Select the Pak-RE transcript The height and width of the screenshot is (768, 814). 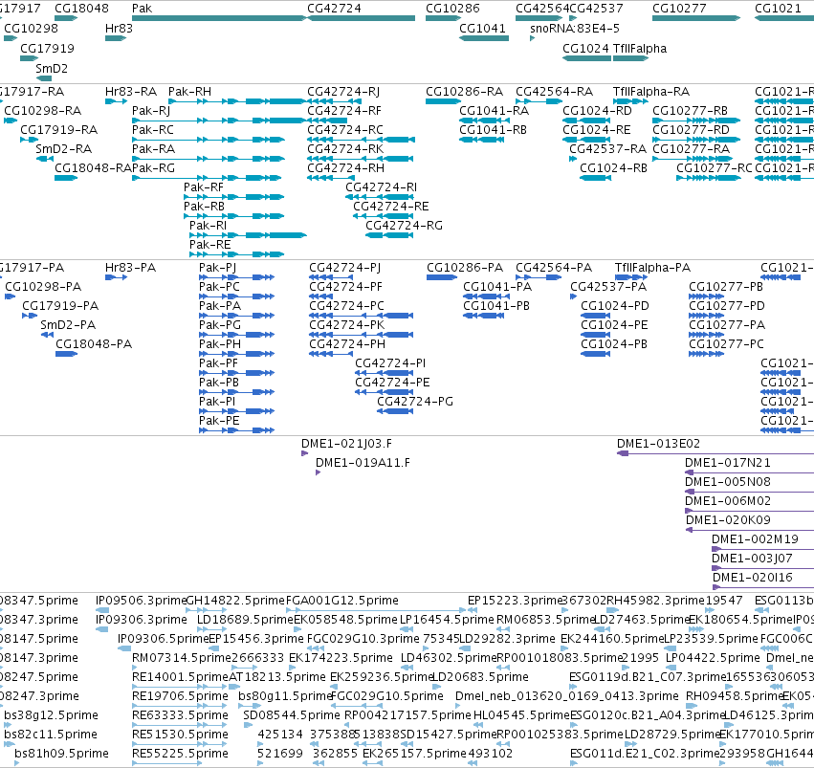237,254
